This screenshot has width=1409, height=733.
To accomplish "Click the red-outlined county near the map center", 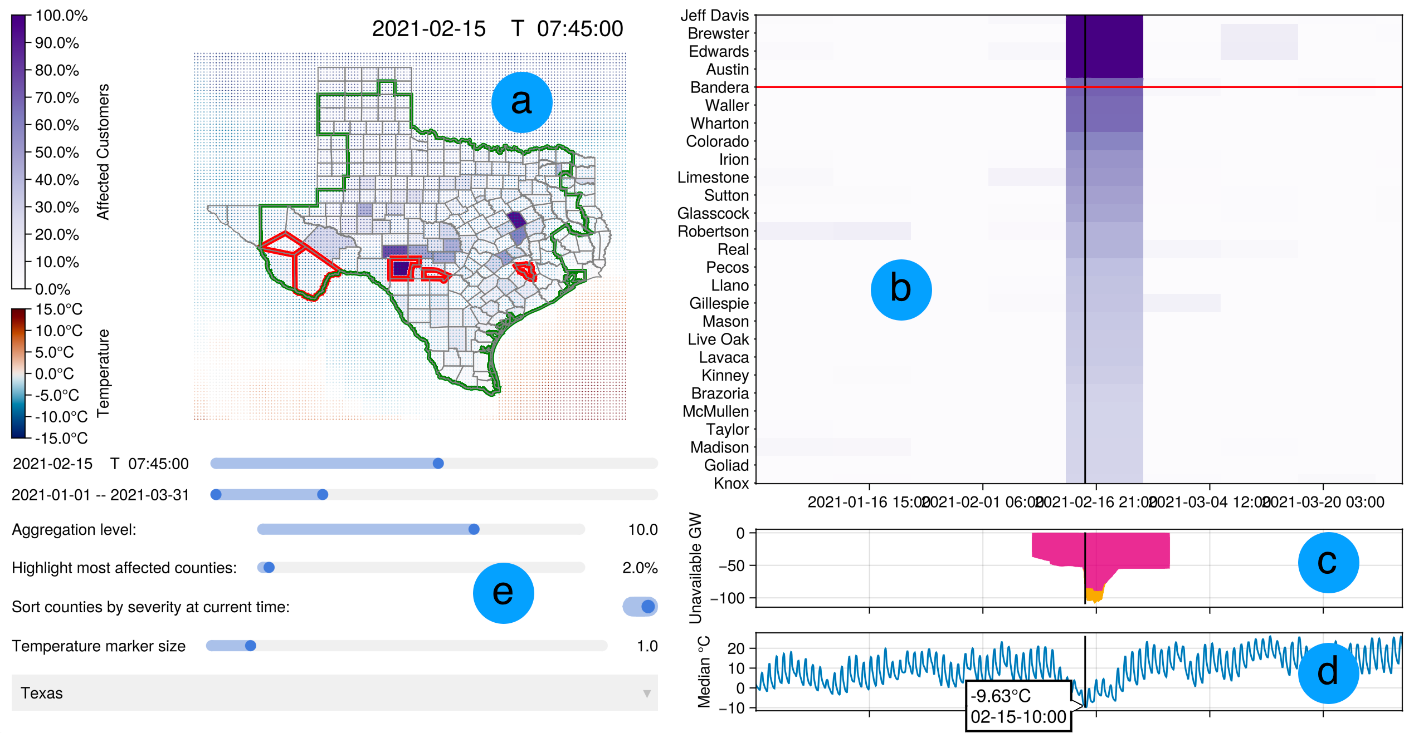I will point(402,269).
